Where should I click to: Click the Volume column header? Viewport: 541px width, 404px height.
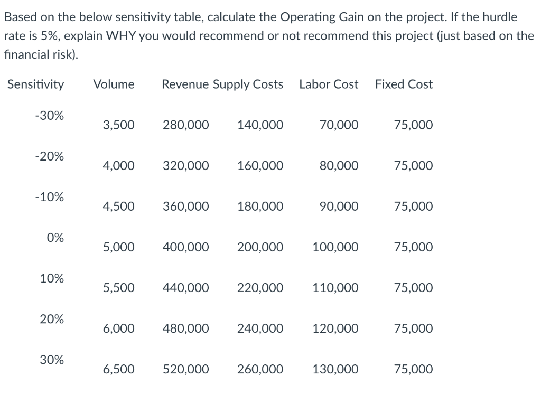pos(114,84)
